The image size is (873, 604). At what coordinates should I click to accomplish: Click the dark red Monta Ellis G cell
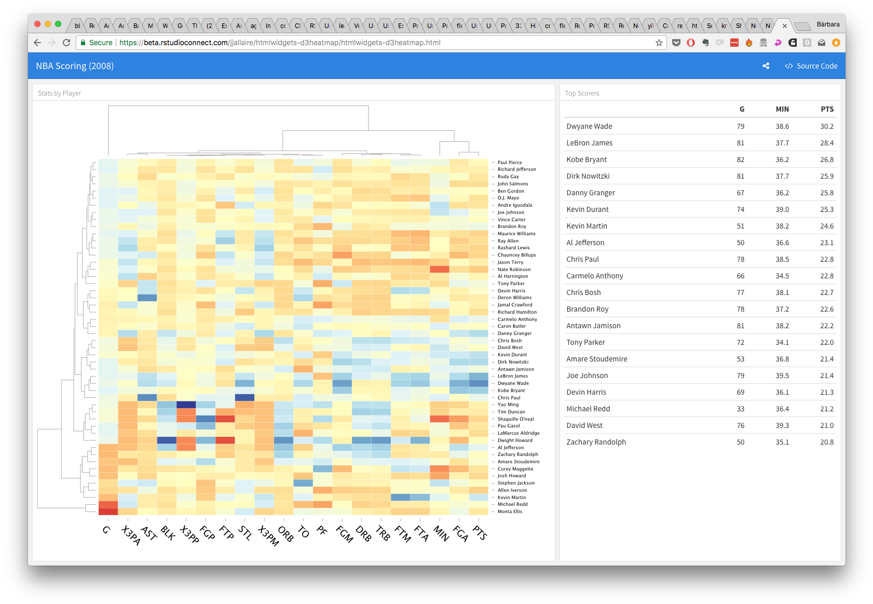(x=108, y=512)
